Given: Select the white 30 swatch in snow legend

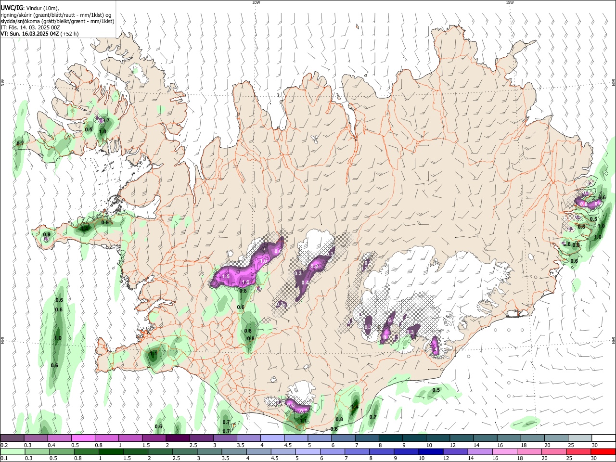Looking at the screenshot, I should point(604,438).
